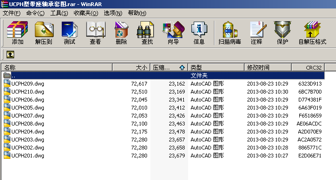
Task: Click the UCPH207.dwg file icon
Action: pos(7,116)
